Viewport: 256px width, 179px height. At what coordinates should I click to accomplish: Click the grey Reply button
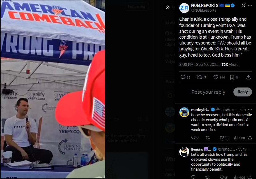tap(242, 92)
